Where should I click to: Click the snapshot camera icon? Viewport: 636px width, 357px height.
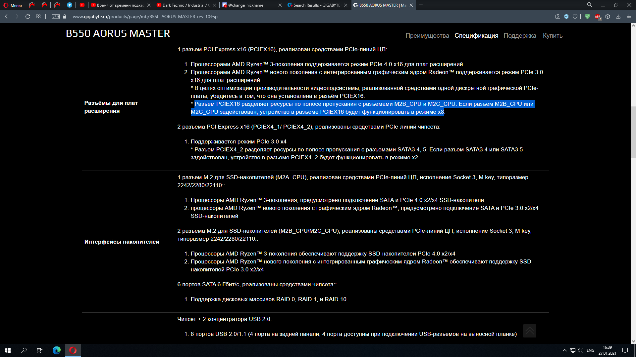coord(558,17)
